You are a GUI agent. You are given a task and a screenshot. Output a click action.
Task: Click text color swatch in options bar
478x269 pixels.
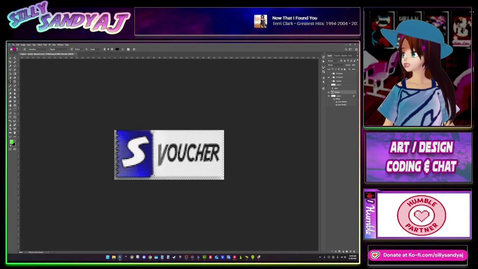117,49
